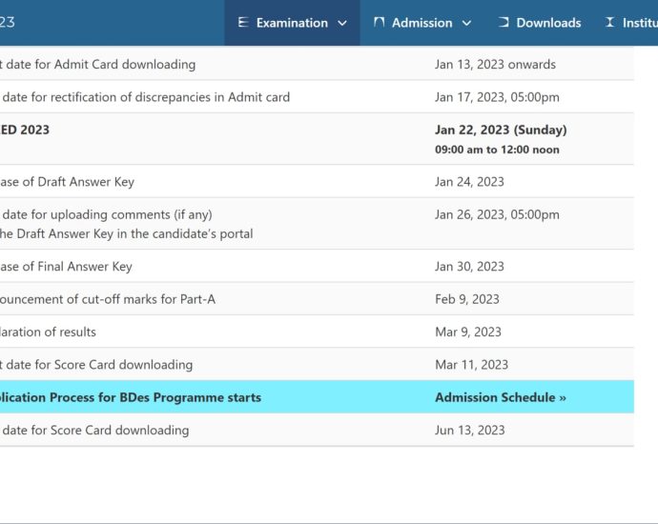
Task: Expand the Examination dropdown chevron
Action: coord(342,23)
